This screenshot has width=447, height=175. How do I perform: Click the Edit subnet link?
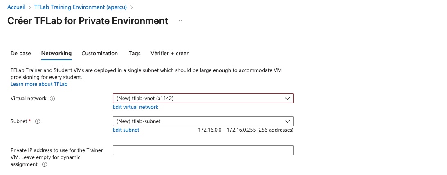pos(126,130)
